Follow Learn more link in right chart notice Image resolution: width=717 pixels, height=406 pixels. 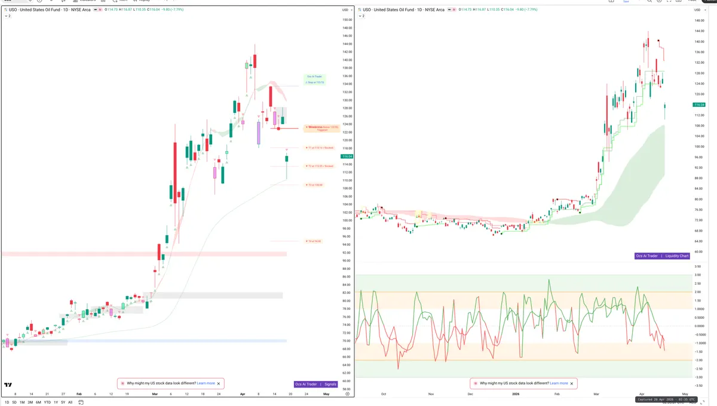pyautogui.click(x=559, y=383)
